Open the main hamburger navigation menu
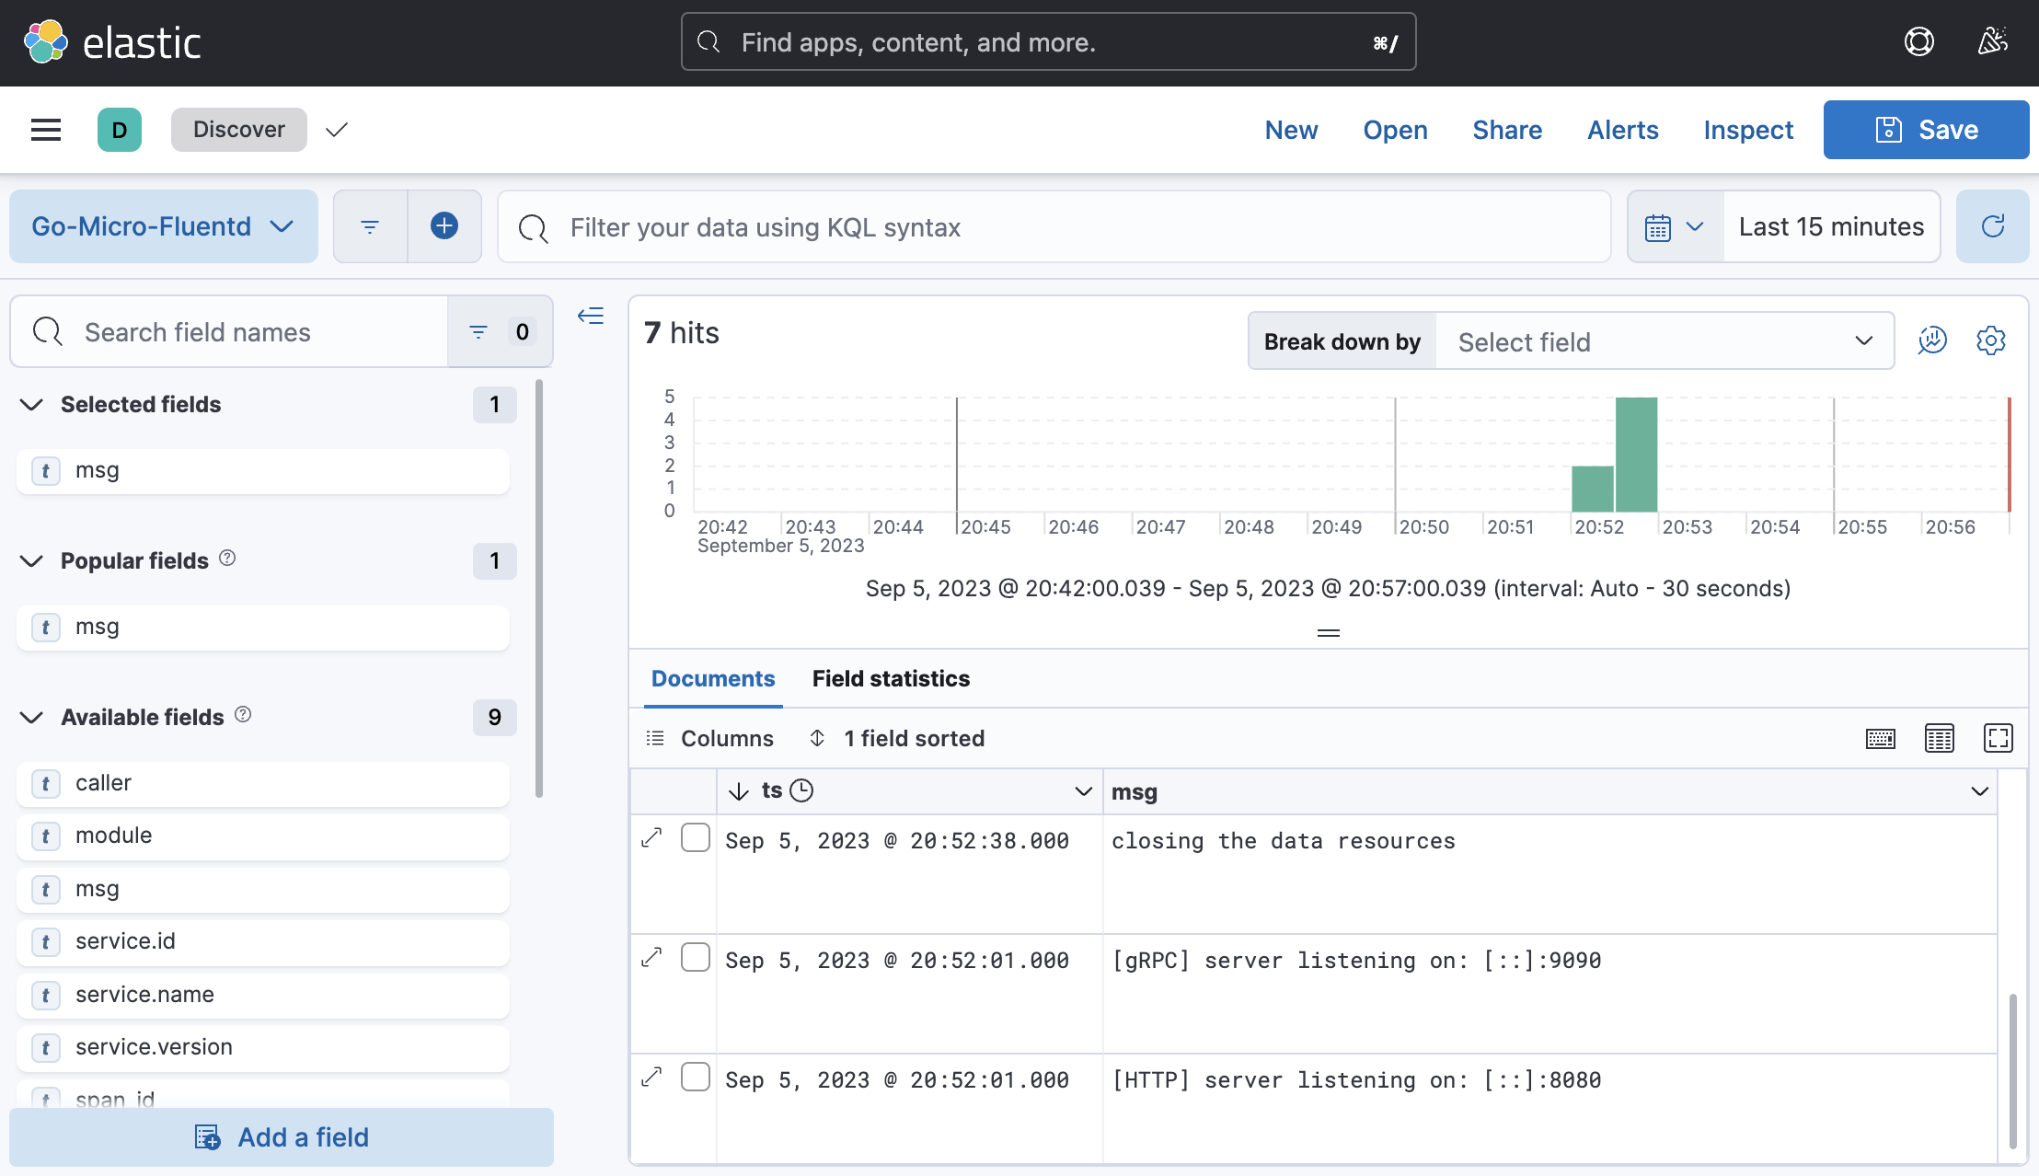 [46, 130]
